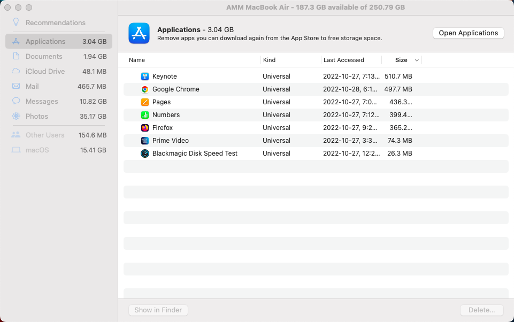
Task: Click the Google Chrome app icon
Action: click(x=145, y=89)
